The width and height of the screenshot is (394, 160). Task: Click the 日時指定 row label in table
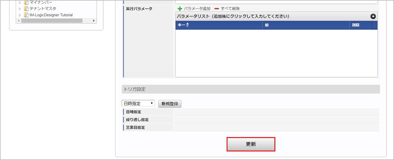[133, 112]
